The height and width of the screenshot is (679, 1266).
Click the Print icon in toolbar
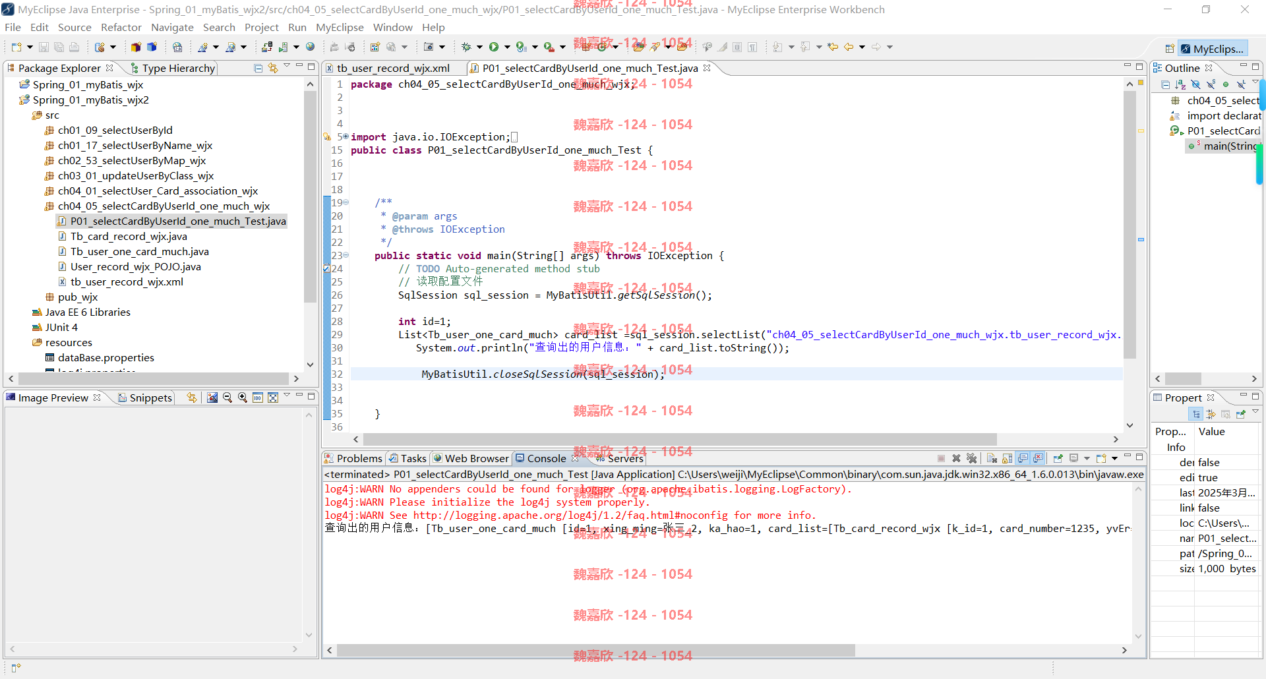coord(74,47)
